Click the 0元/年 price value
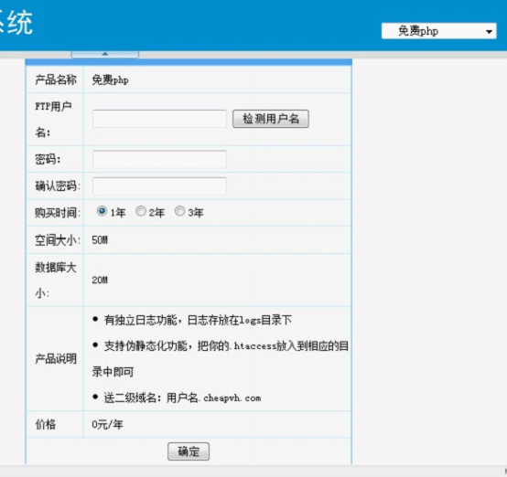 pos(107,424)
